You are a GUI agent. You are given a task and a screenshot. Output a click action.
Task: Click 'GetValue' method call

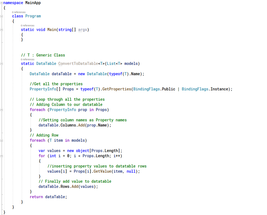[x=102, y=171]
